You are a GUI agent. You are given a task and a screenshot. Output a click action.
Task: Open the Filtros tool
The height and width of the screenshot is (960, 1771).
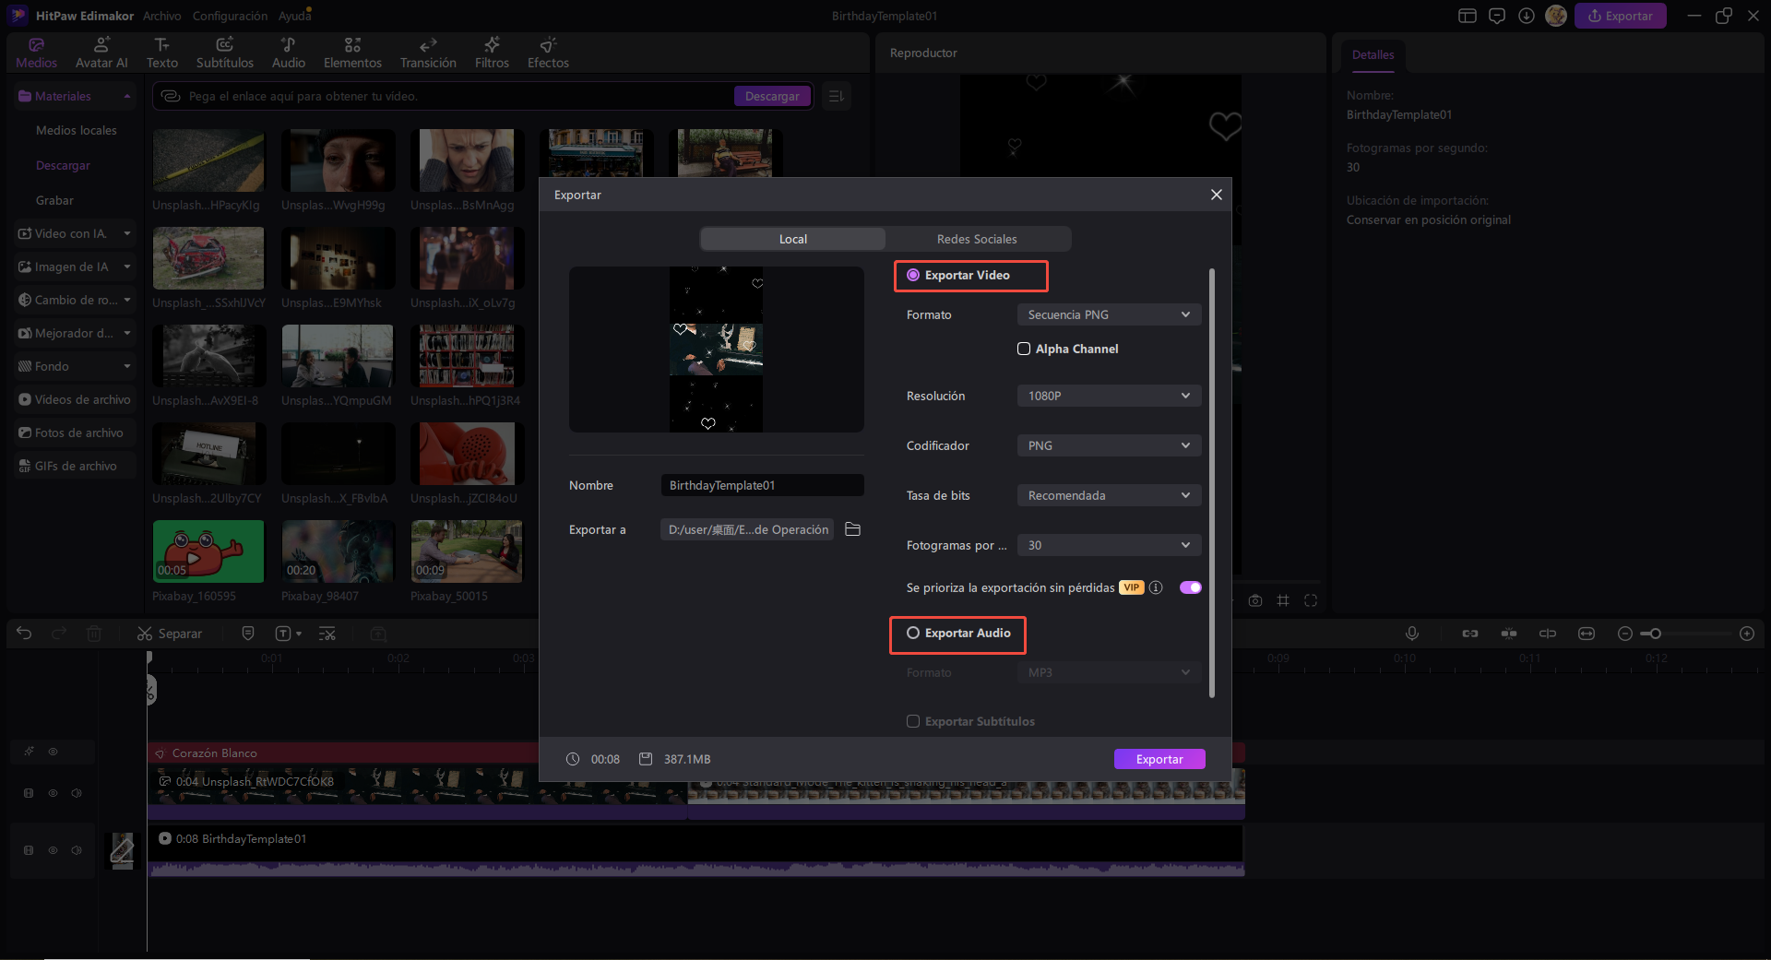click(492, 53)
